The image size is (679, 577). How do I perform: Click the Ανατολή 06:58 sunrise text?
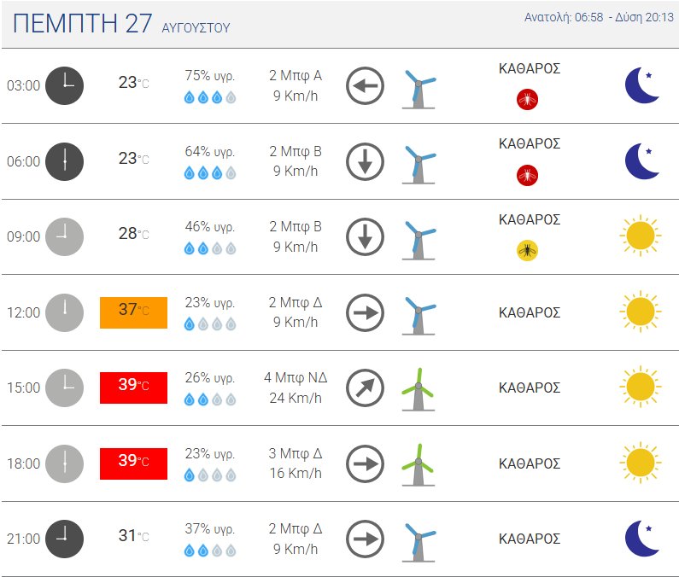[564, 17]
